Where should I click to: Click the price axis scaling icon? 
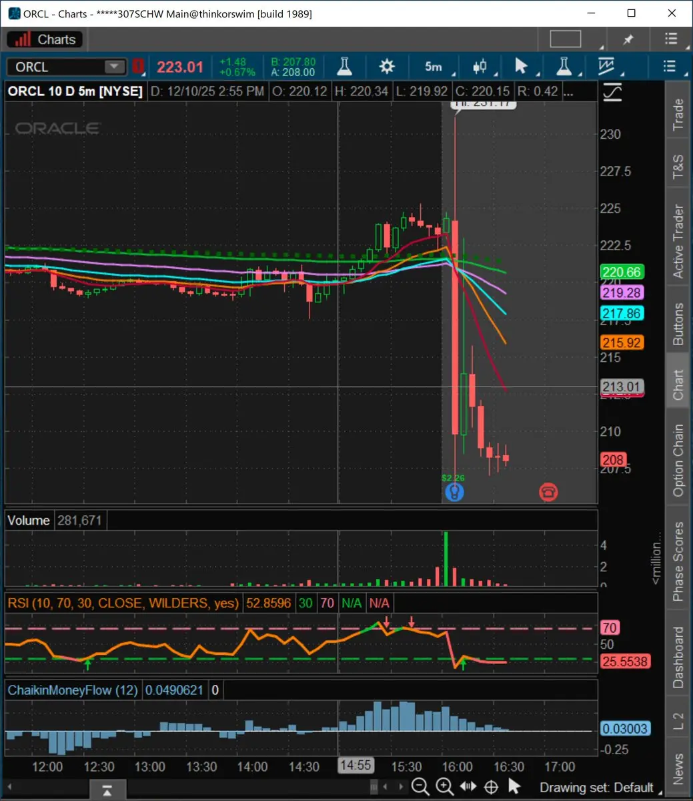[x=612, y=91]
